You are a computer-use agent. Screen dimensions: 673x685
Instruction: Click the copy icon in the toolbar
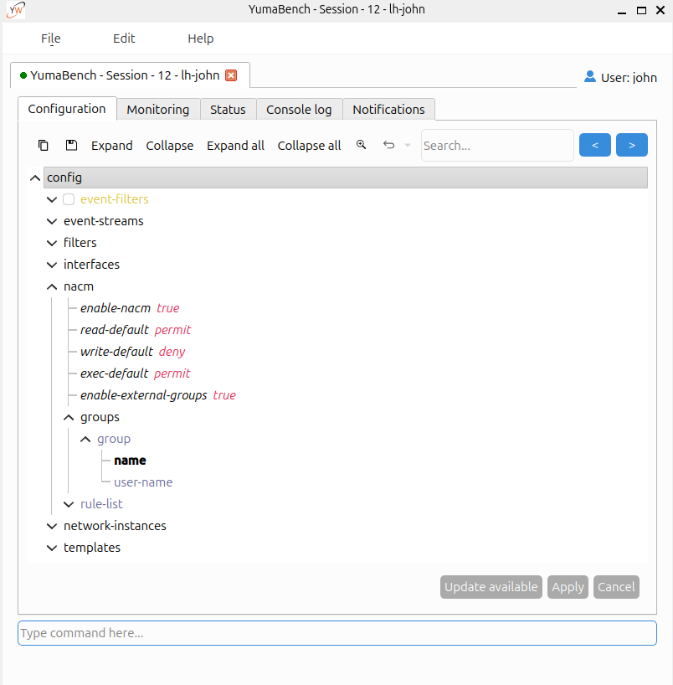[44, 145]
